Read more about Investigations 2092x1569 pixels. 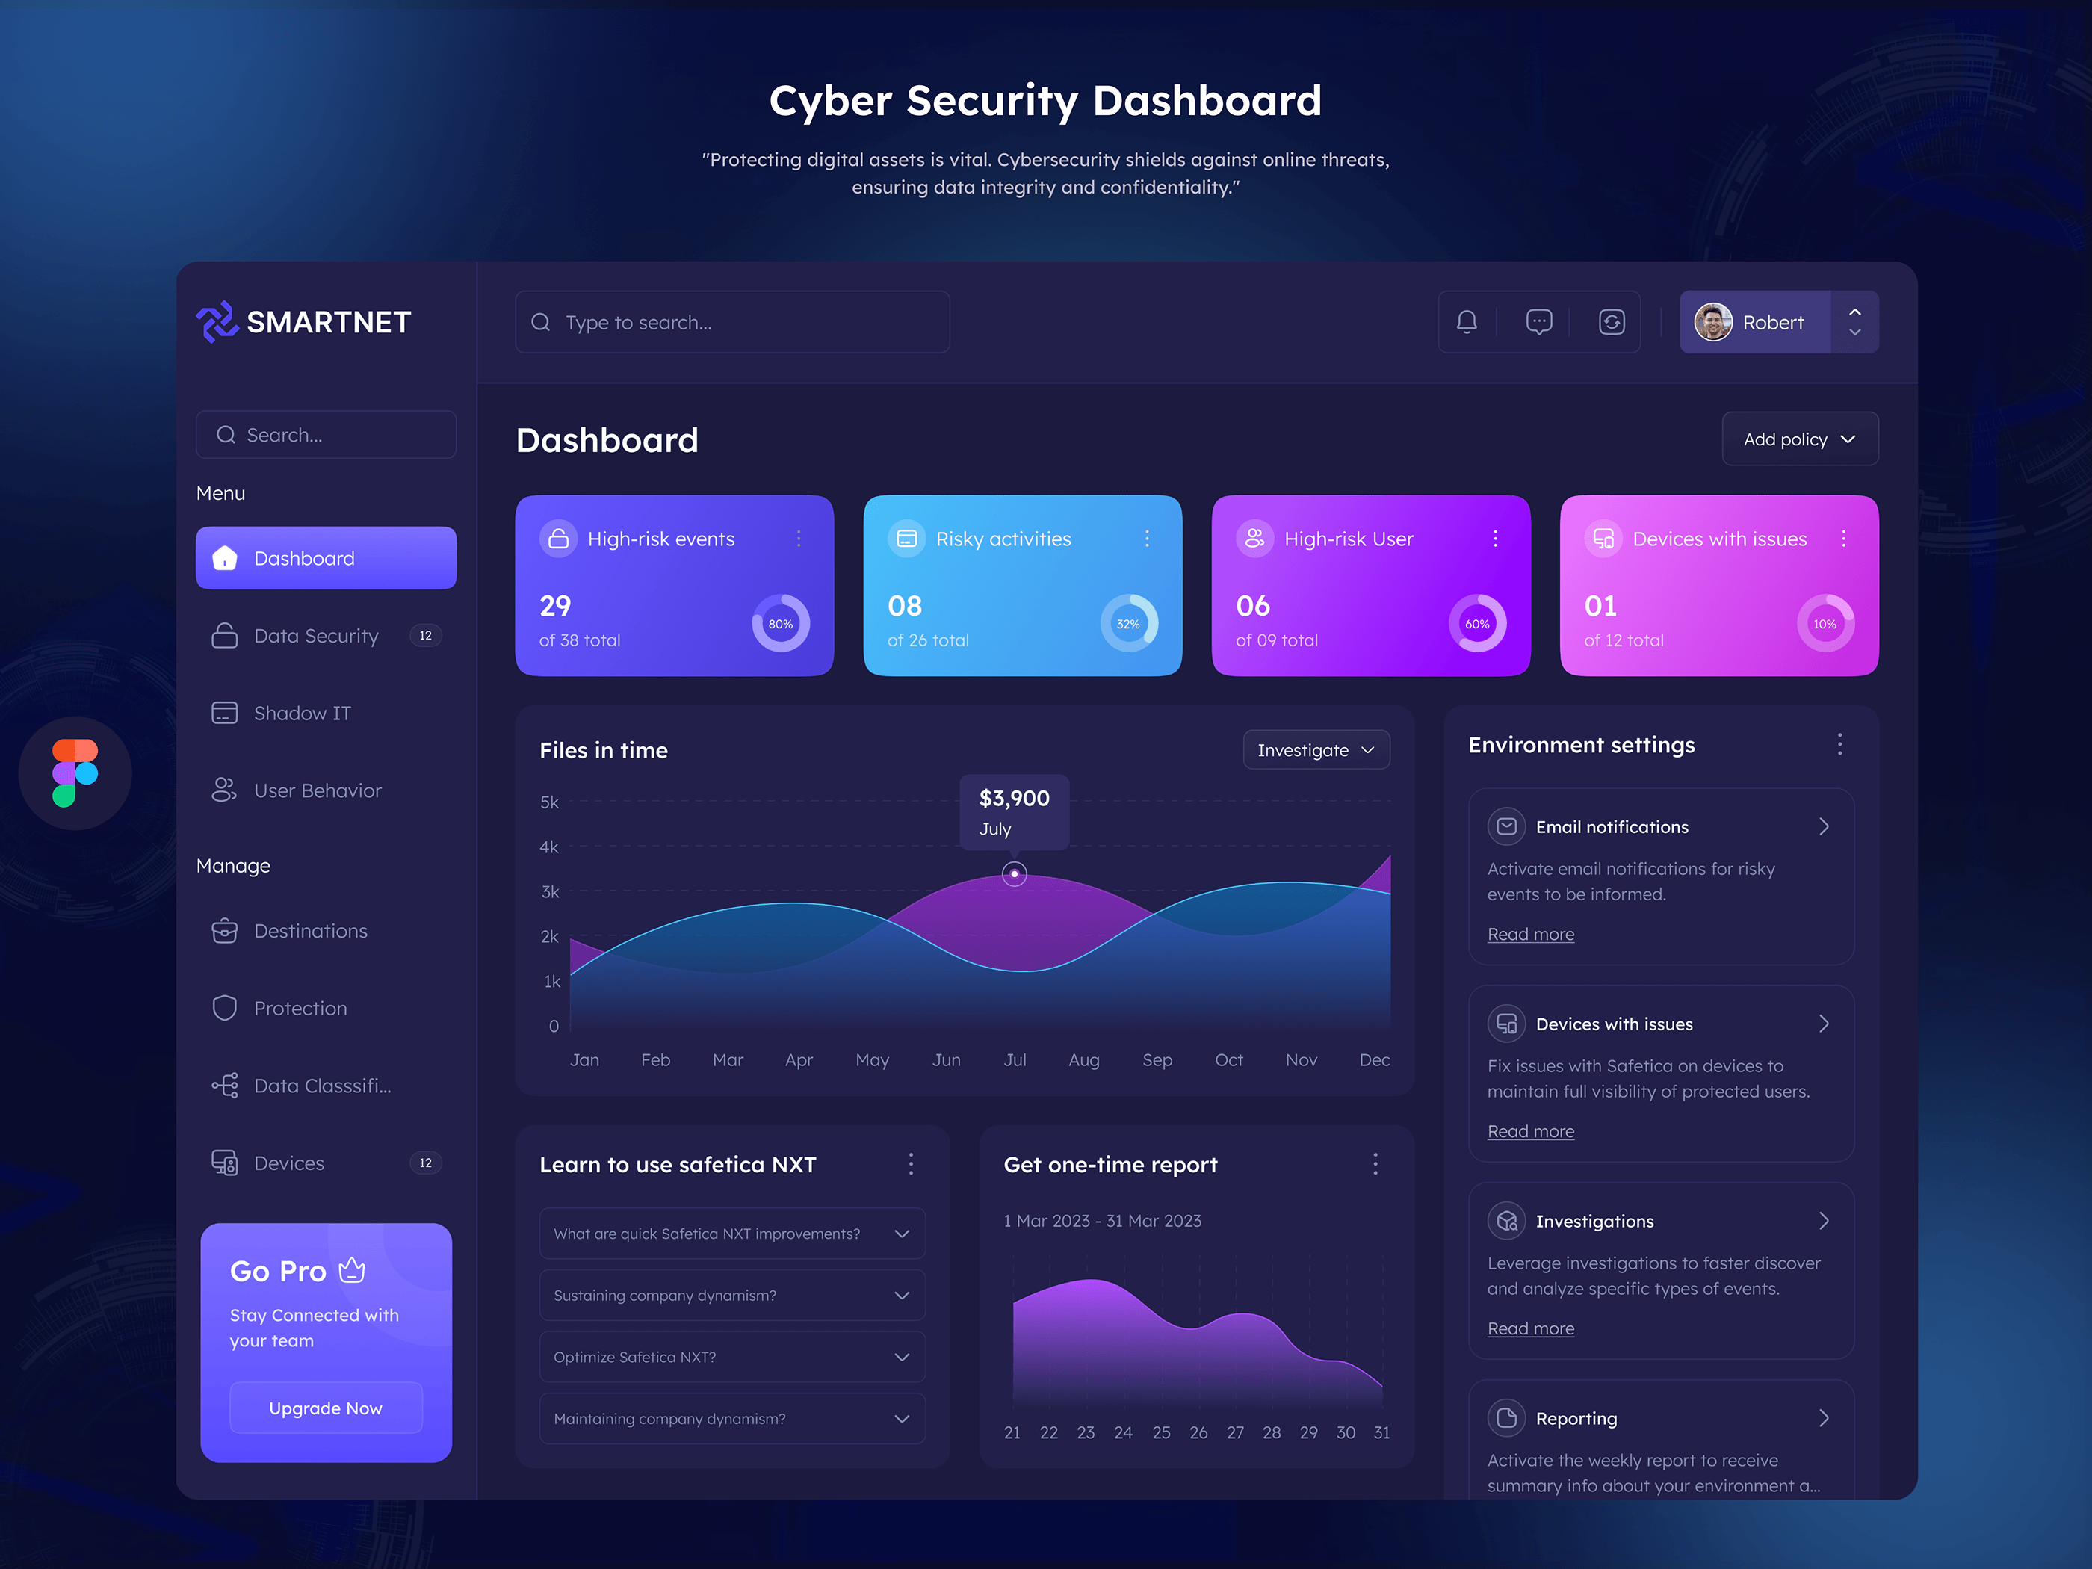pyautogui.click(x=1530, y=1328)
